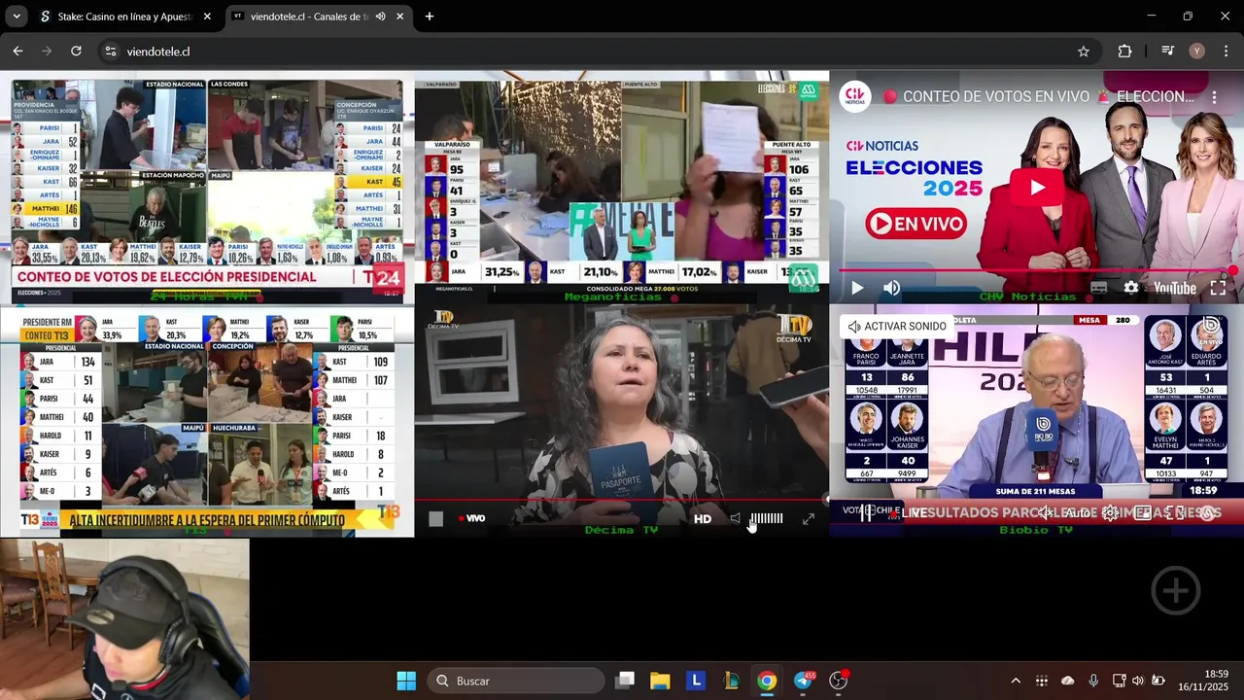This screenshot has width=1244, height=700.
Task: Open File Explorer from the taskbar
Action: click(660, 681)
